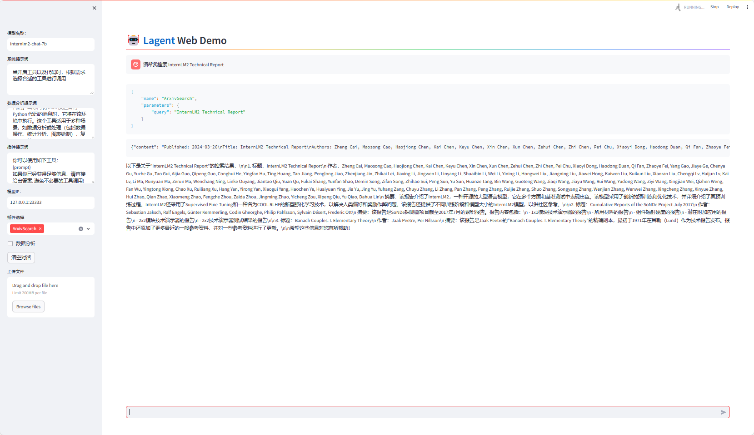Click the Drag and drop file area
Viewport: 754px width, 435px height.
[51, 289]
